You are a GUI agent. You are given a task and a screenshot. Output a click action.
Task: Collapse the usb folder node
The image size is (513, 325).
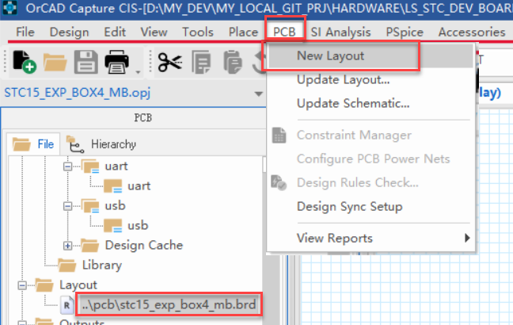(67, 206)
